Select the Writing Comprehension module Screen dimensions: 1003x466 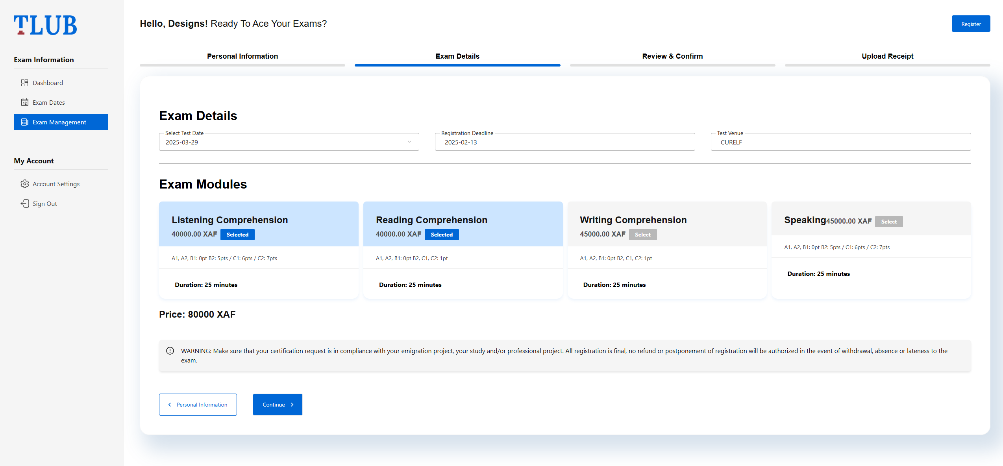point(643,235)
